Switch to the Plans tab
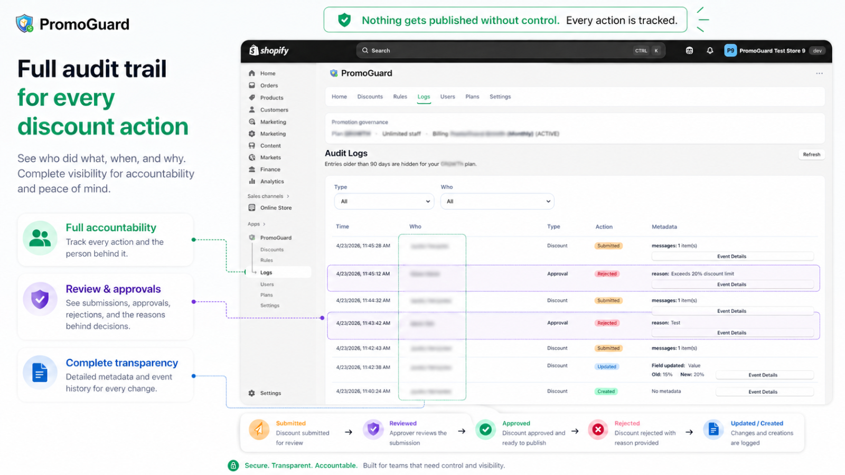 click(472, 97)
